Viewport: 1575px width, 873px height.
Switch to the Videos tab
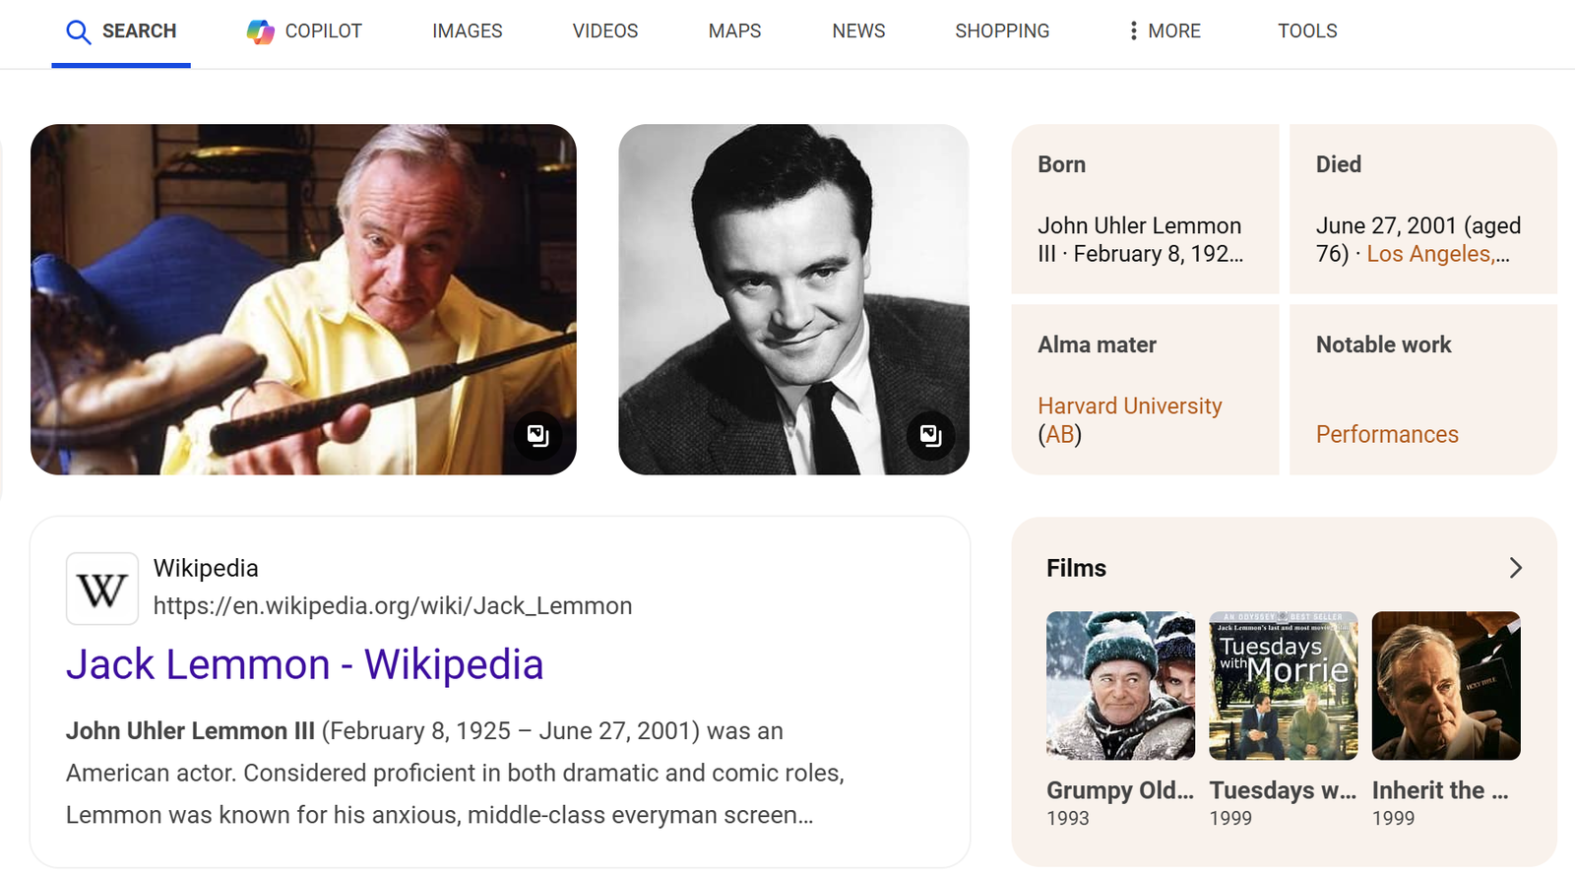point(604,31)
